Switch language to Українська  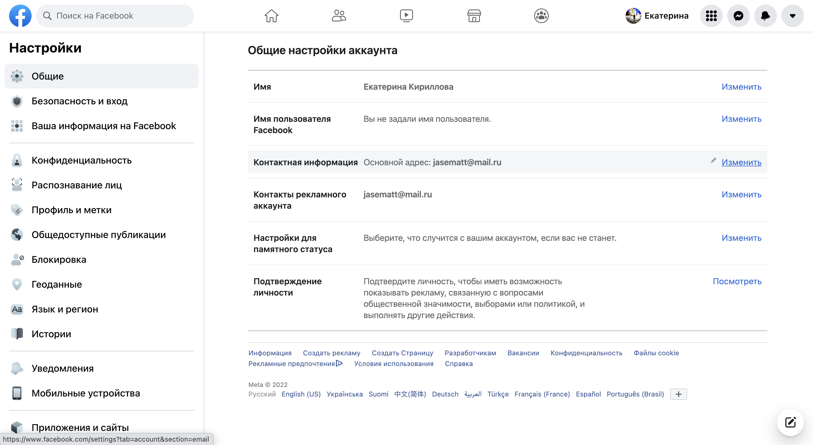tap(345, 394)
